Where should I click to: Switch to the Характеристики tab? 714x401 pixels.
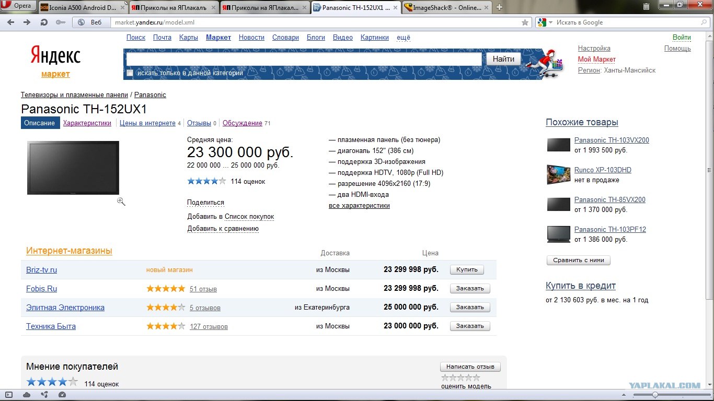87,123
